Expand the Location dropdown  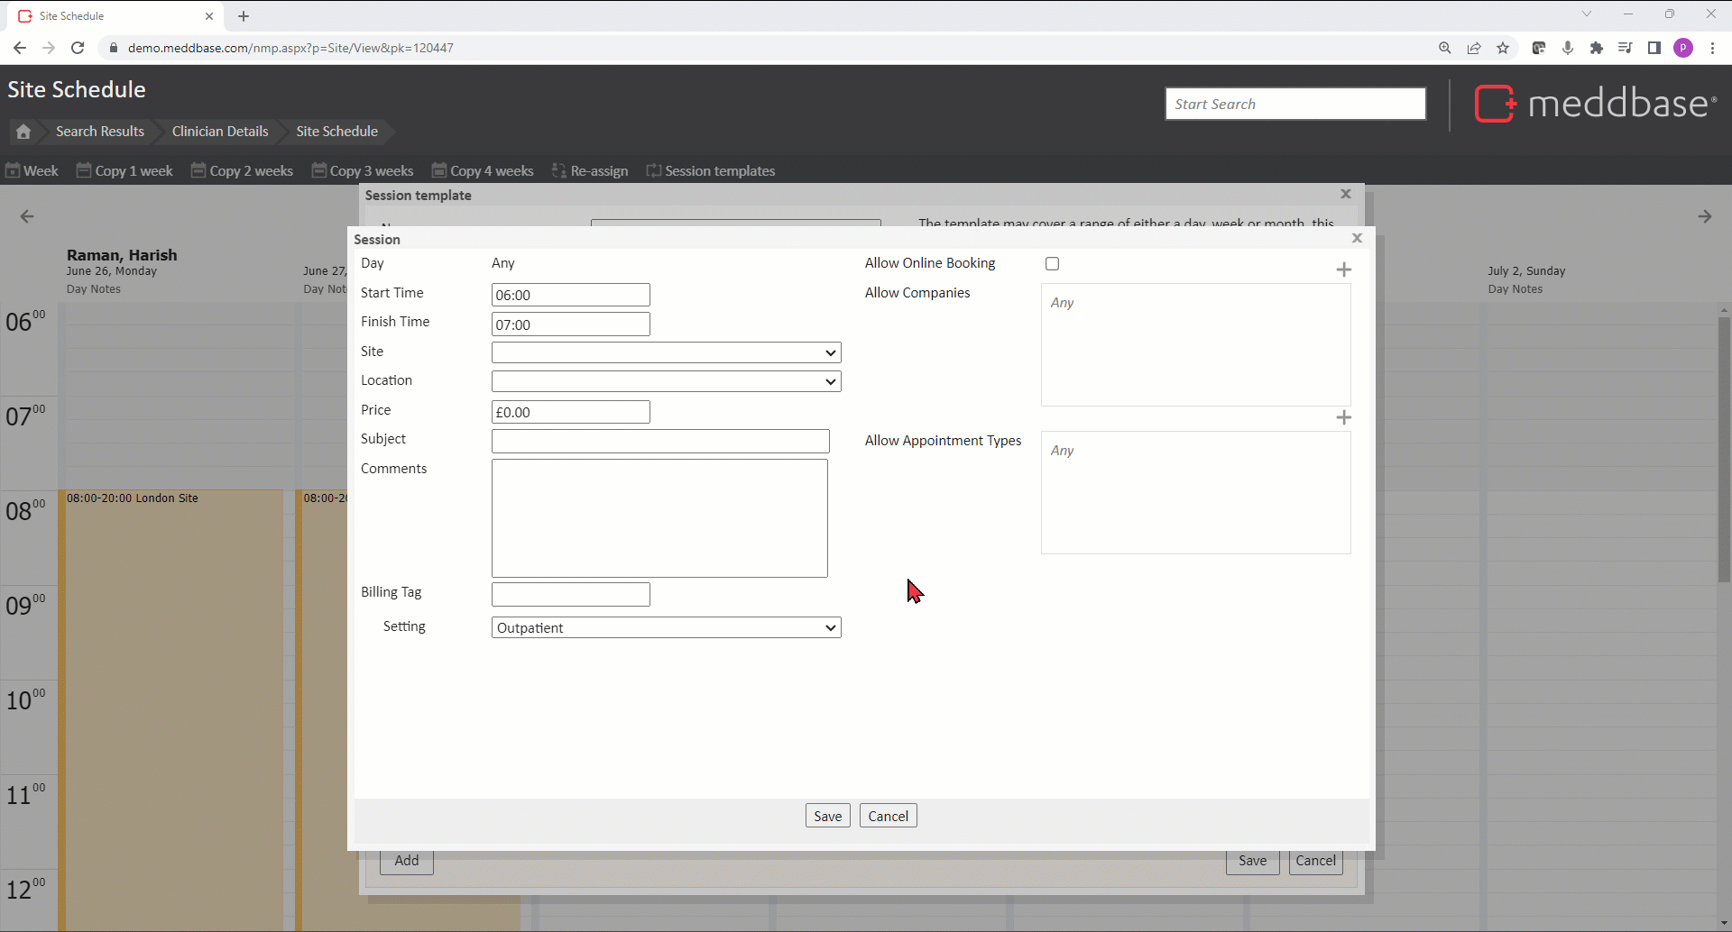tap(666, 381)
